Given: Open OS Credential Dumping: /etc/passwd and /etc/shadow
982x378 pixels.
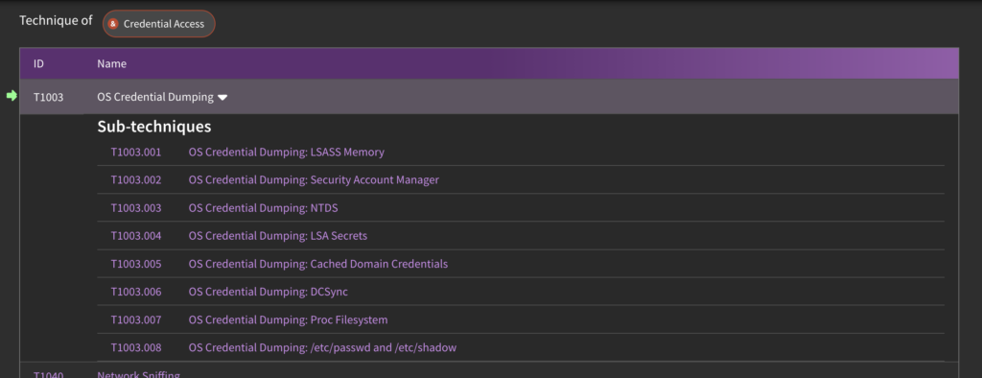Looking at the screenshot, I should 322,347.
